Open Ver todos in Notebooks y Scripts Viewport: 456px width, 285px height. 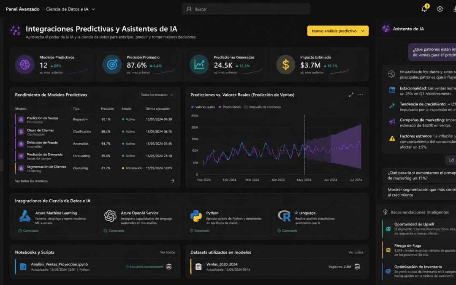click(168, 252)
